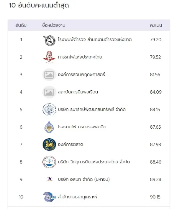The image size is (177, 209).
Task: Click the score 90.15 in the last row
Action: 155,197
